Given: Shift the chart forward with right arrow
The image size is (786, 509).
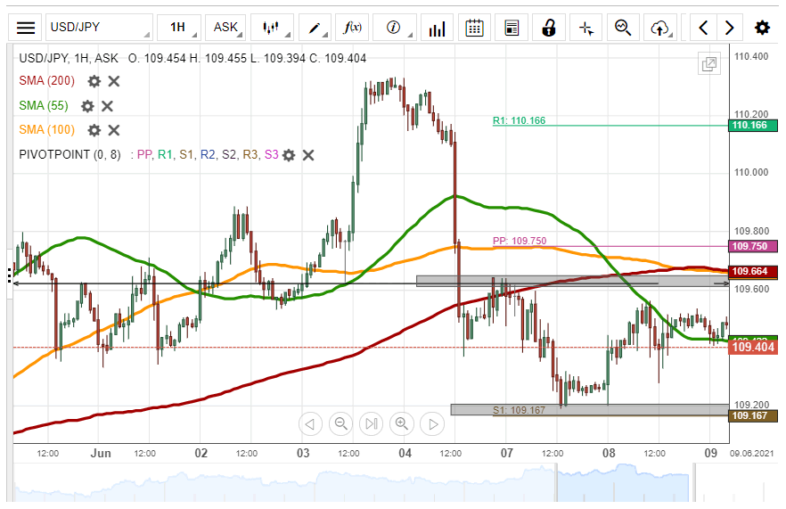Looking at the screenshot, I should click(730, 28).
